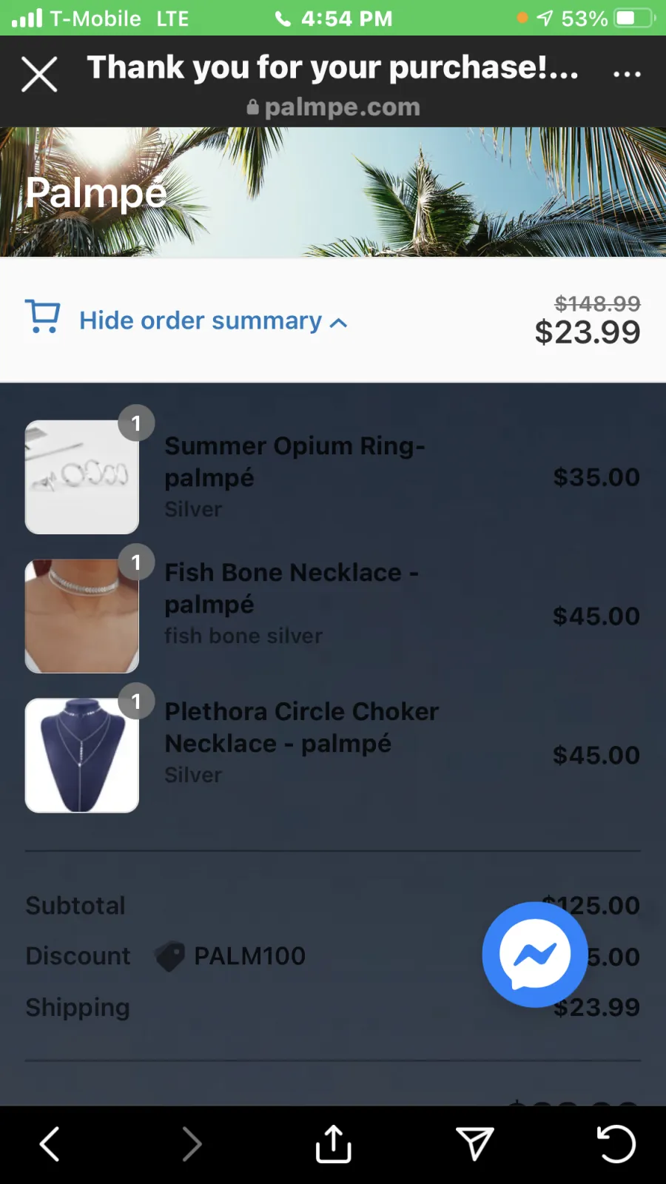
Task: Open Summer Opium Ring thumbnail
Action: (x=82, y=477)
